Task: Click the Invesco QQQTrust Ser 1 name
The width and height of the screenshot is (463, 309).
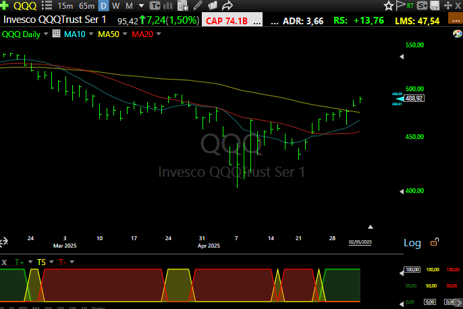Action: click(55, 20)
